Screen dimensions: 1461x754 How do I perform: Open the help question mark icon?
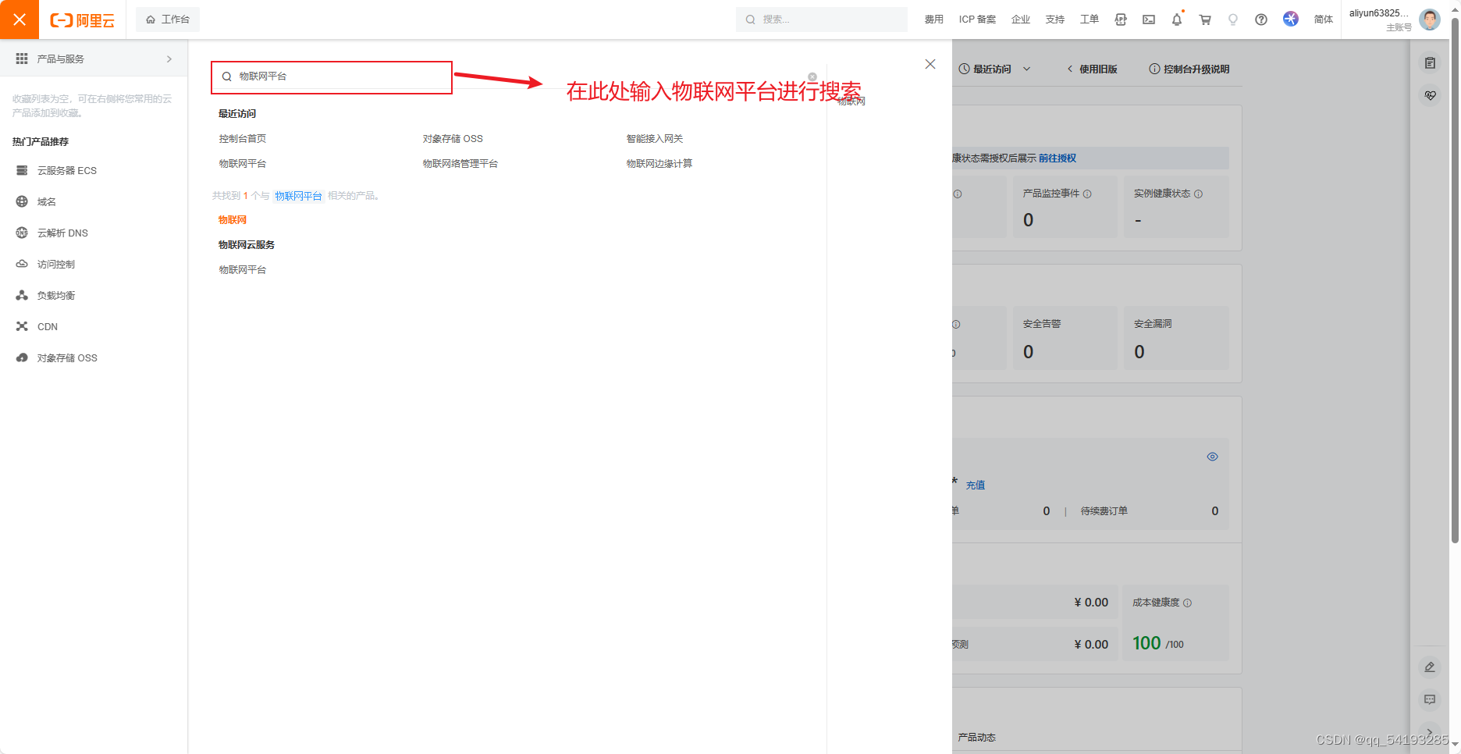click(1261, 20)
